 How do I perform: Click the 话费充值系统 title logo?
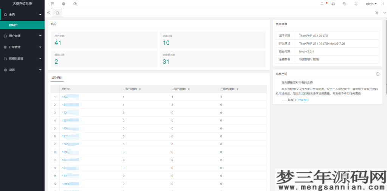pos(22,4)
